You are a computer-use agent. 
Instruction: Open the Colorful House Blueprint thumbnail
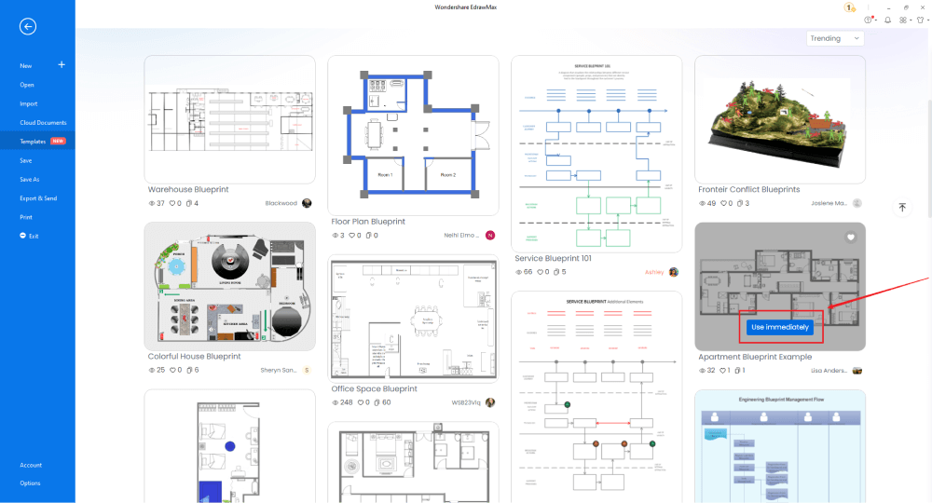coord(229,286)
